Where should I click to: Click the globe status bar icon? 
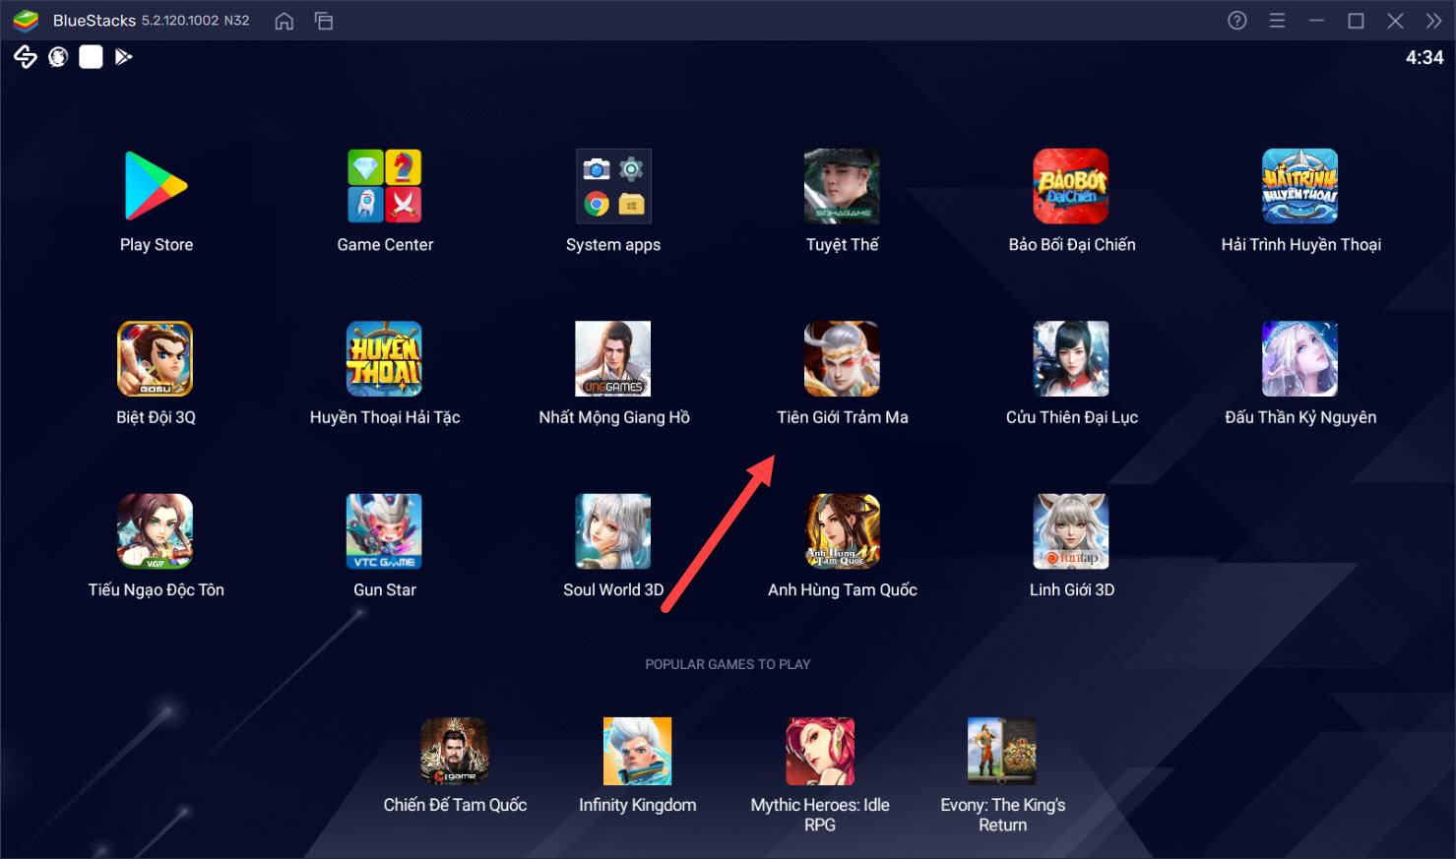pos(58,57)
